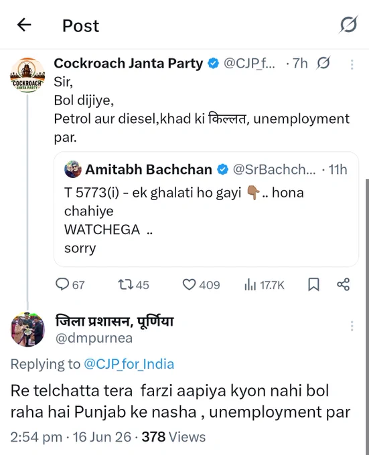Open the Cockroach Janta Party account name
369x455 pixels.
click(129, 64)
